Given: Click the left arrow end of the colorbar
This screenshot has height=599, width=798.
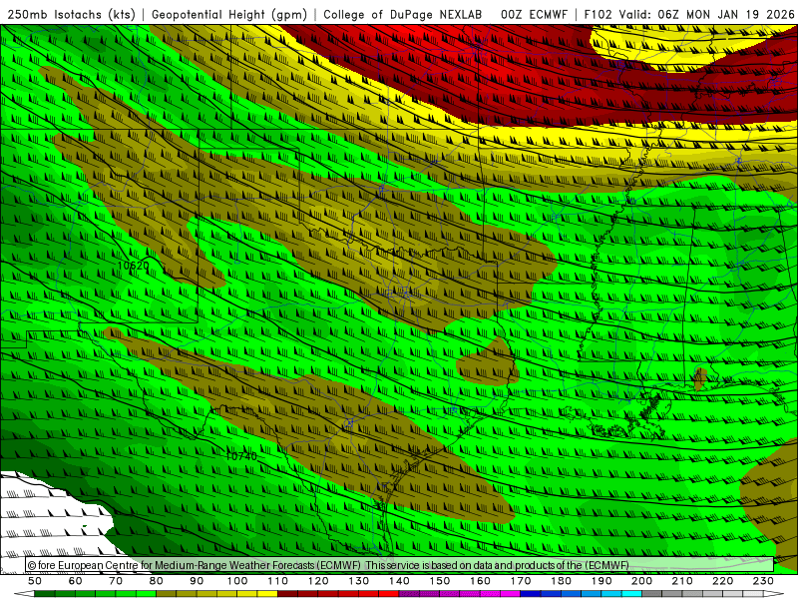Looking at the screenshot, I should [24, 593].
